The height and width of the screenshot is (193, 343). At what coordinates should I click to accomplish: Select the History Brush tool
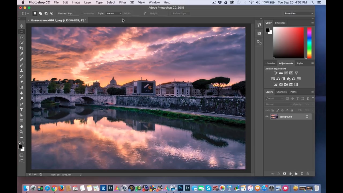(x=21, y=76)
